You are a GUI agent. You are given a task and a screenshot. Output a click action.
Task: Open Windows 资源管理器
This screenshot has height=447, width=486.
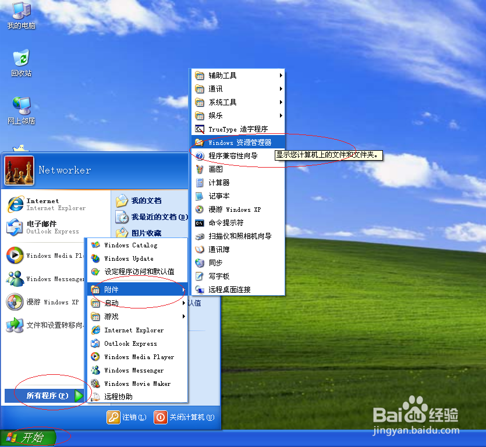point(238,142)
